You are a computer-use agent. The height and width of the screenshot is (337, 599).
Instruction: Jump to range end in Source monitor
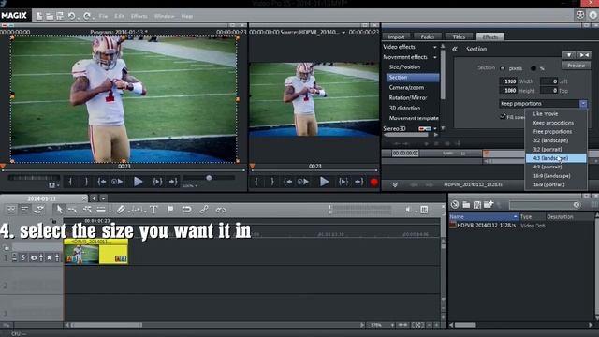coord(358,182)
